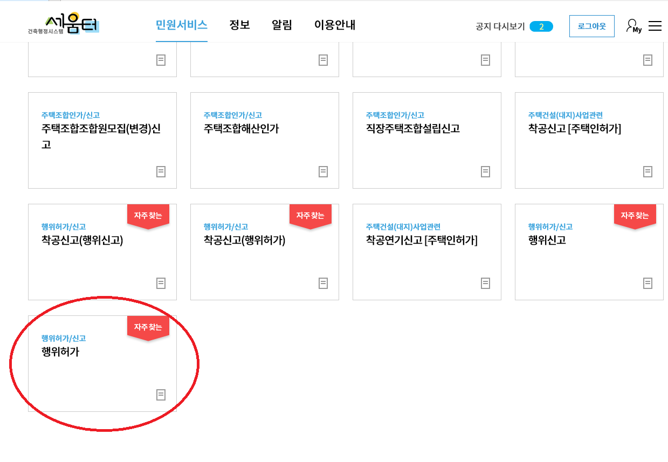Click document icon in 행위허가 card

pyautogui.click(x=161, y=395)
